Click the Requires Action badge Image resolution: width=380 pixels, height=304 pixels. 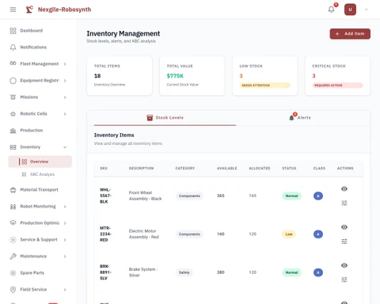[x=337, y=85]
